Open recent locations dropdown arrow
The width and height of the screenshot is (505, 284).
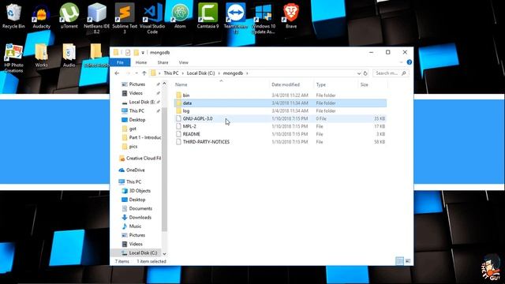[137, 73]
